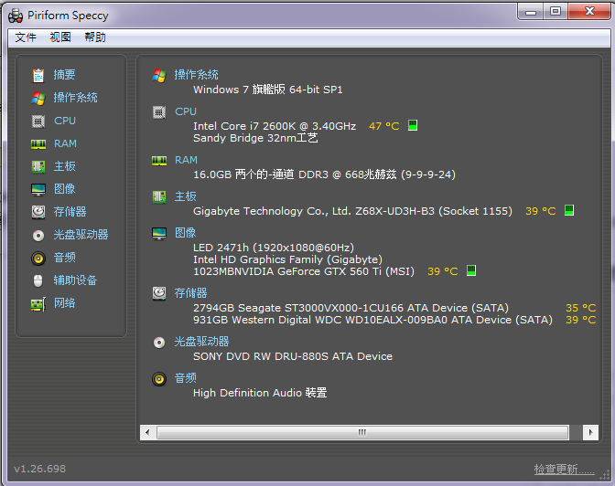Viewport: 615px width, 486px height.
Task: Click the LED 2471h monitor line
Action: point(274,248)
